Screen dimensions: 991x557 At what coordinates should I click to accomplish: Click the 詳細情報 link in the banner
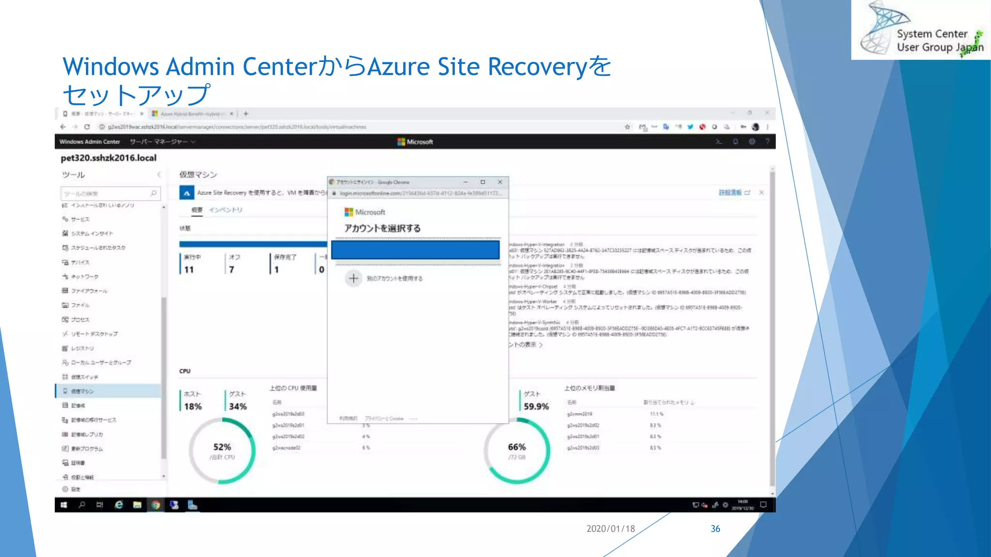coord(730,192)
